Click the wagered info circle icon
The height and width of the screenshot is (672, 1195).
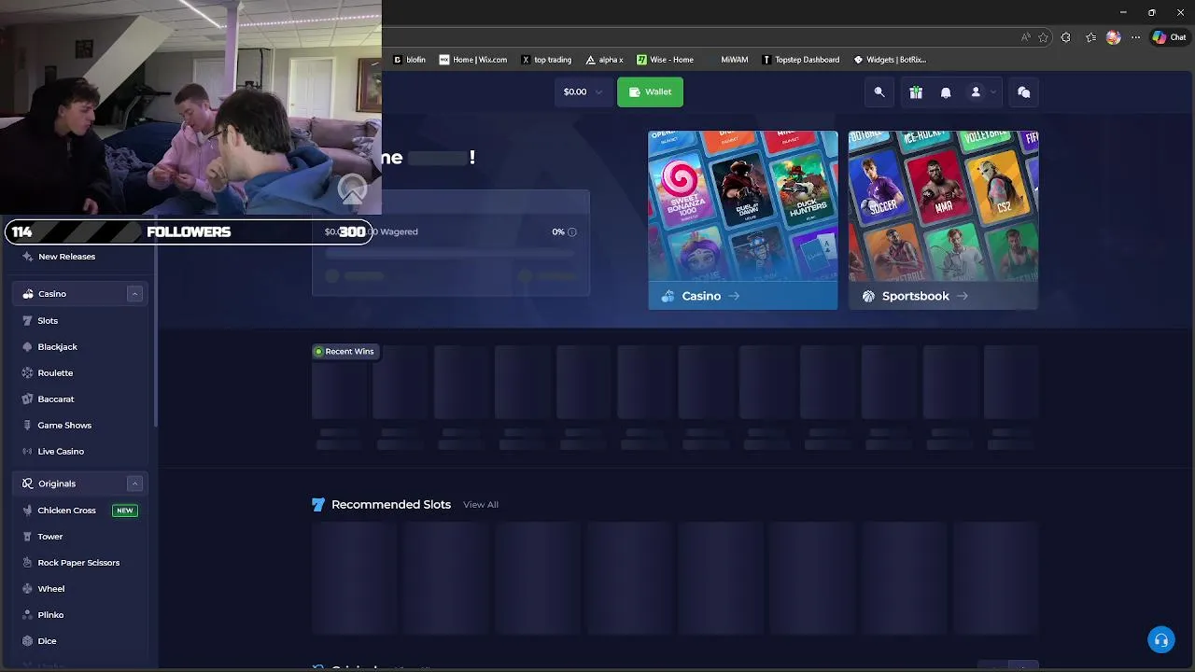[x=572, y=231]
